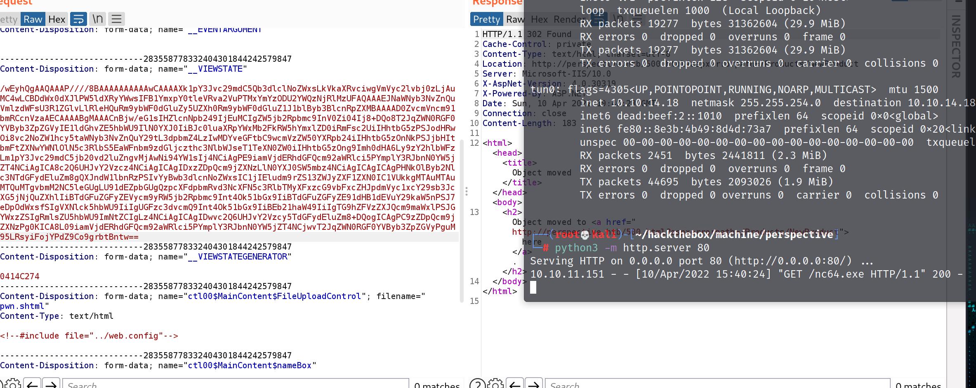Select the Raw tab in the Response pane

coord(515,19)
